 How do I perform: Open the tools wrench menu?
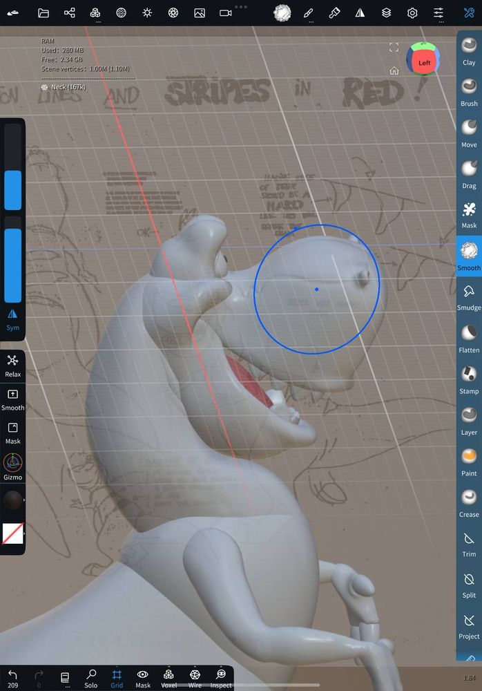[x=469, y=12]
